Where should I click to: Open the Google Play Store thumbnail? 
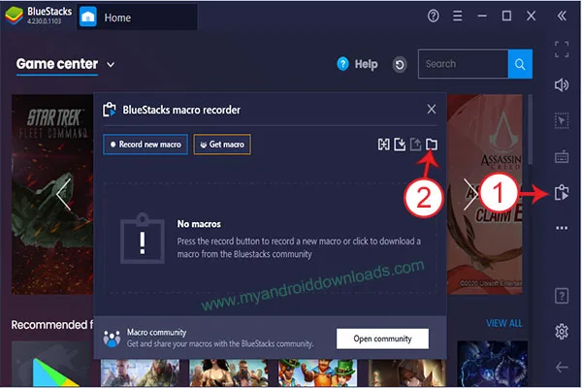click(x=51, y=365)
